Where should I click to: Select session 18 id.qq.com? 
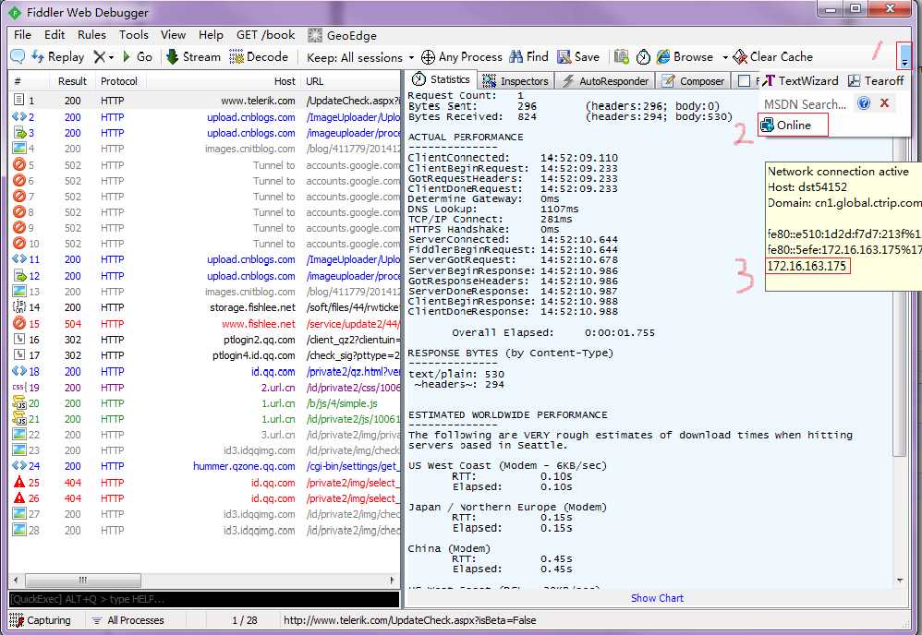click(204, 371)
